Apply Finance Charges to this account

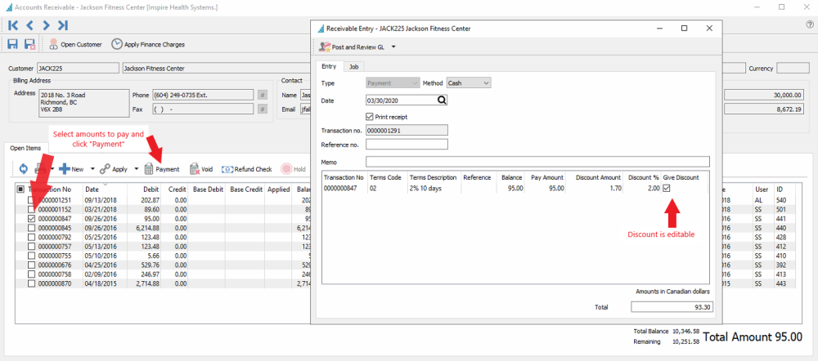tap(148, 44)
